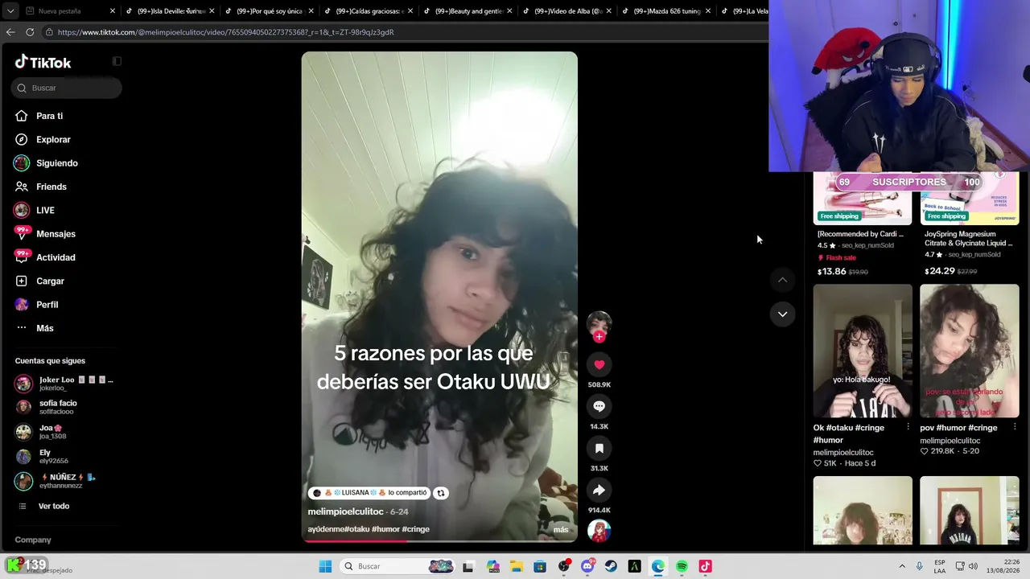Click the #cringe hashtag in caption
The width and height of the screenshot is (1030, 579).
415,529
